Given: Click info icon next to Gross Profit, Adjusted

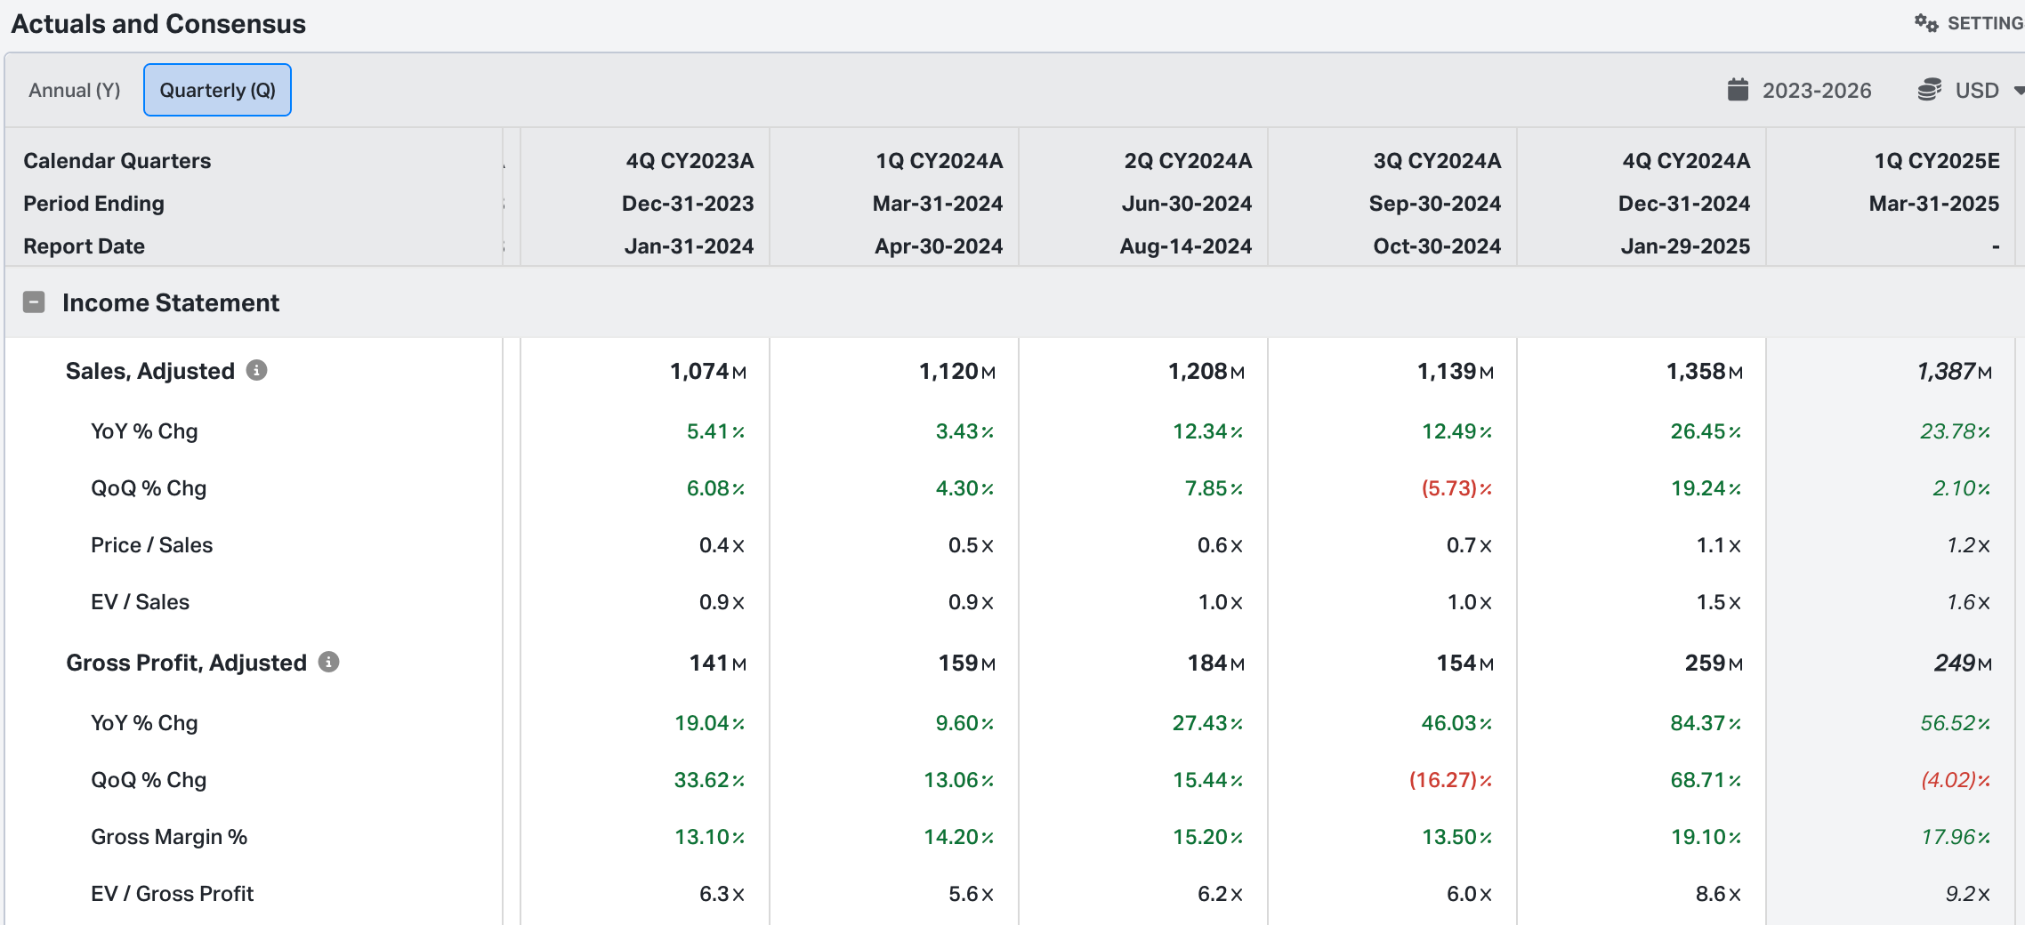Looking at the screenshot, I should pos(328,662).
